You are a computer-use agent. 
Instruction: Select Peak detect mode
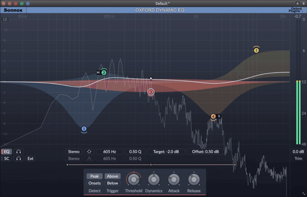coord(95,176)
